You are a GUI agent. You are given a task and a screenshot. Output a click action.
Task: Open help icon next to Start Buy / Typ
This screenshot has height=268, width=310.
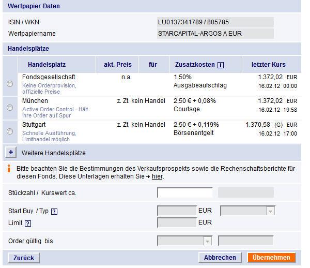click(54, 212)
